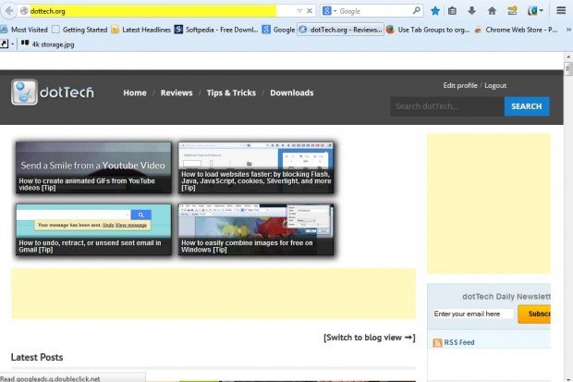This screenshot has height=382, width=573.
Task: Open the Google search engine selector dropdown
Action: (329, 11)
